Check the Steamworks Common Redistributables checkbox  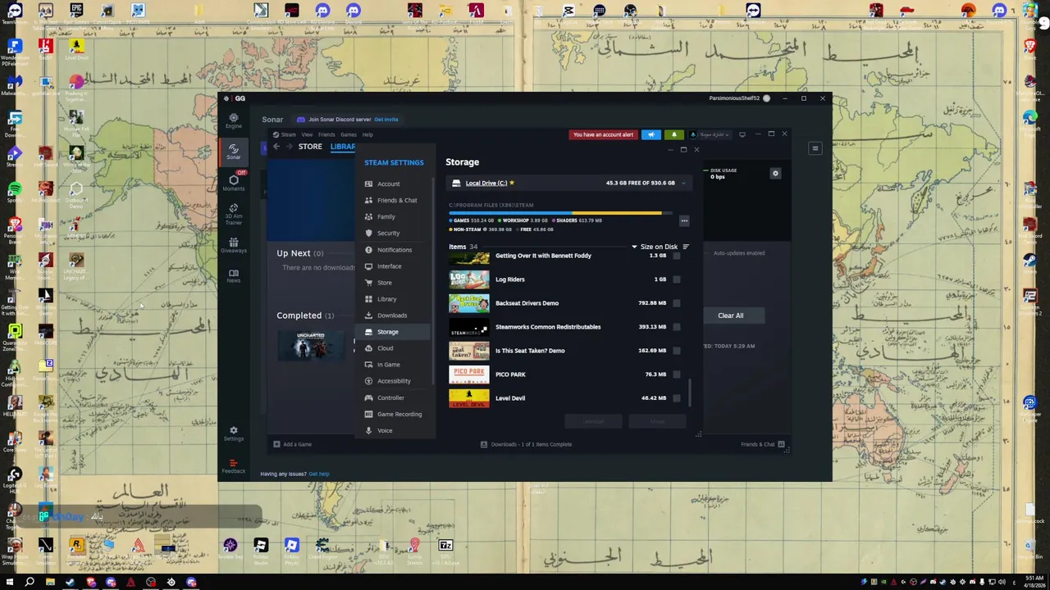tap(676, 327)
